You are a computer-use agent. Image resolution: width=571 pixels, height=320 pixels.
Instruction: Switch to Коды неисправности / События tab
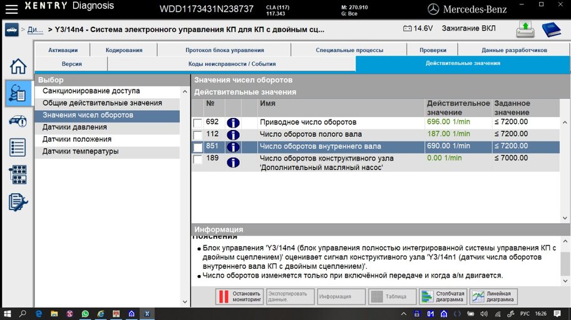click(x=232, y=64)
